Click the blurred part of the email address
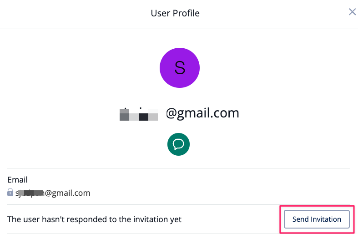 (31, 193)
